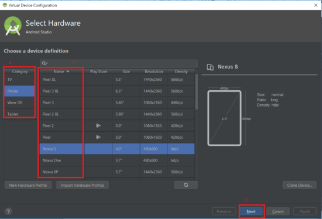Click the device list vertical scrollbar
The height and width of the screenshot is (219, 322).
point(197,92)
